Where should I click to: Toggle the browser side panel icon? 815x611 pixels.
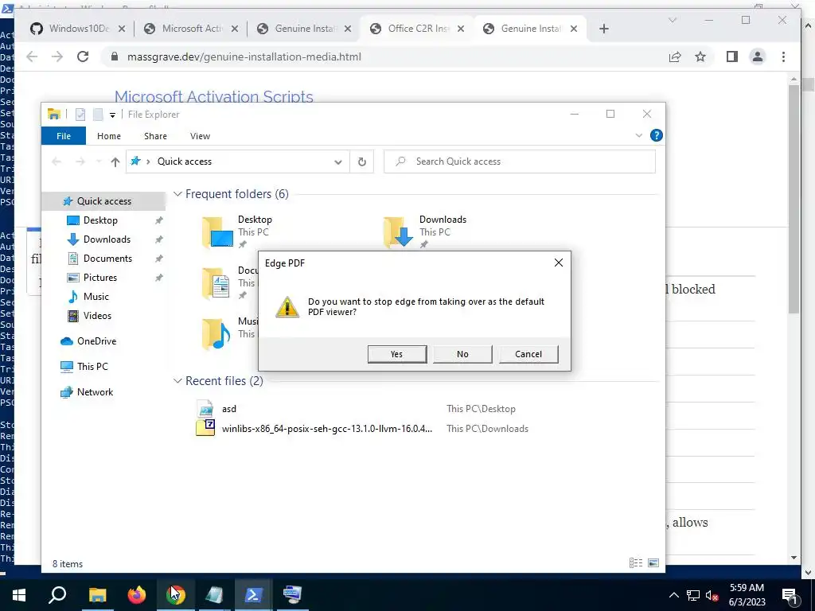coord(732,56)
